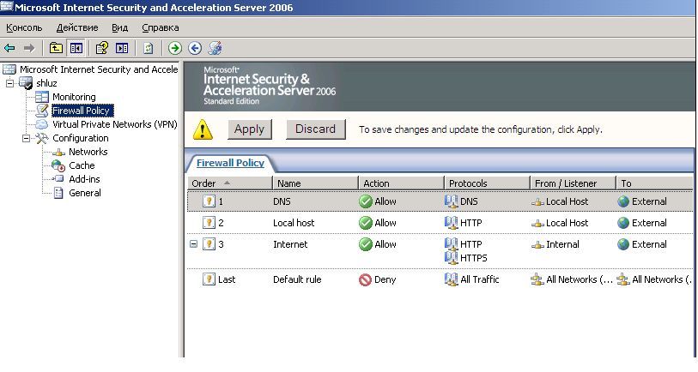Viewport: 698px width, 372px height.
Task: Open the Действие menu
Action: click(77, 27)
